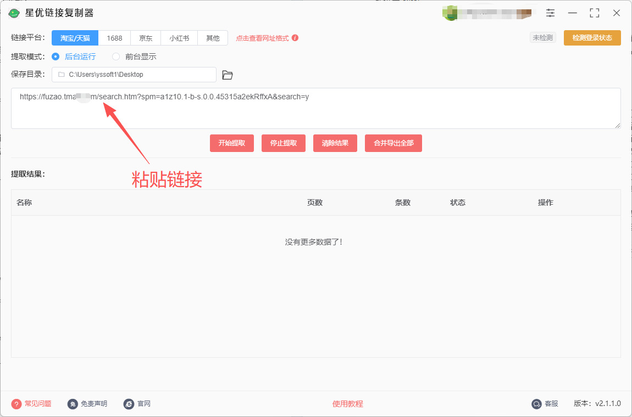
Task: Click the 开始提取 button
Action: point(232,143)
